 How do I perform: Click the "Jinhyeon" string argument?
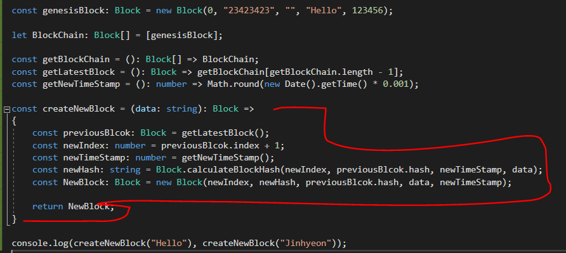[x=306, y=243]
